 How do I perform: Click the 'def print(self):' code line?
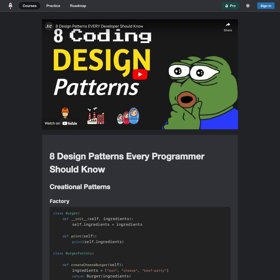[x=80, y=236]
